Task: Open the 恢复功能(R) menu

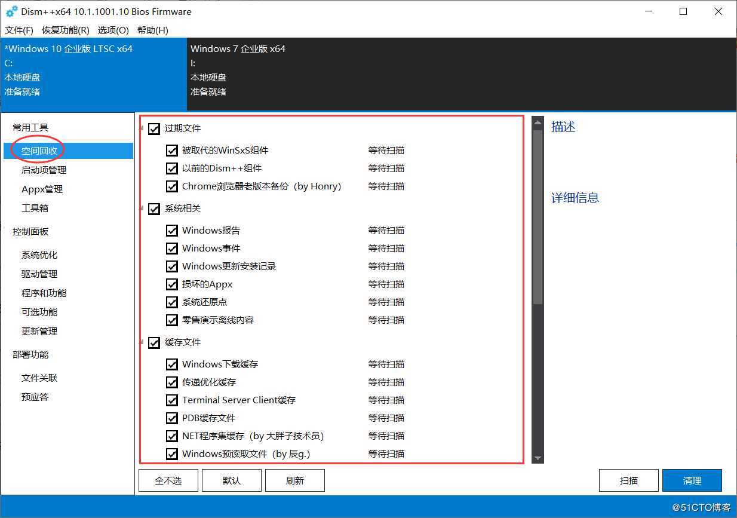Action: [x=66, y=30]
